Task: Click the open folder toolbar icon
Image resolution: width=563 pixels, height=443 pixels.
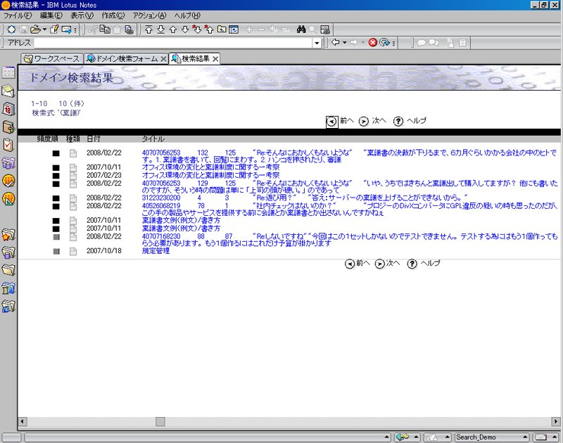Action: (x=36, y=30)
